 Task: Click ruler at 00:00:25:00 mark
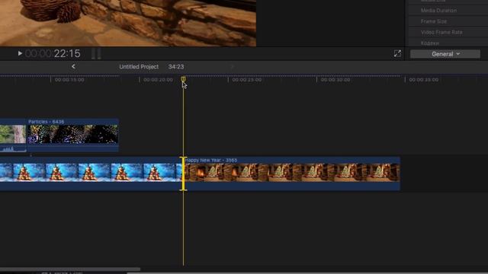(247, 80)
